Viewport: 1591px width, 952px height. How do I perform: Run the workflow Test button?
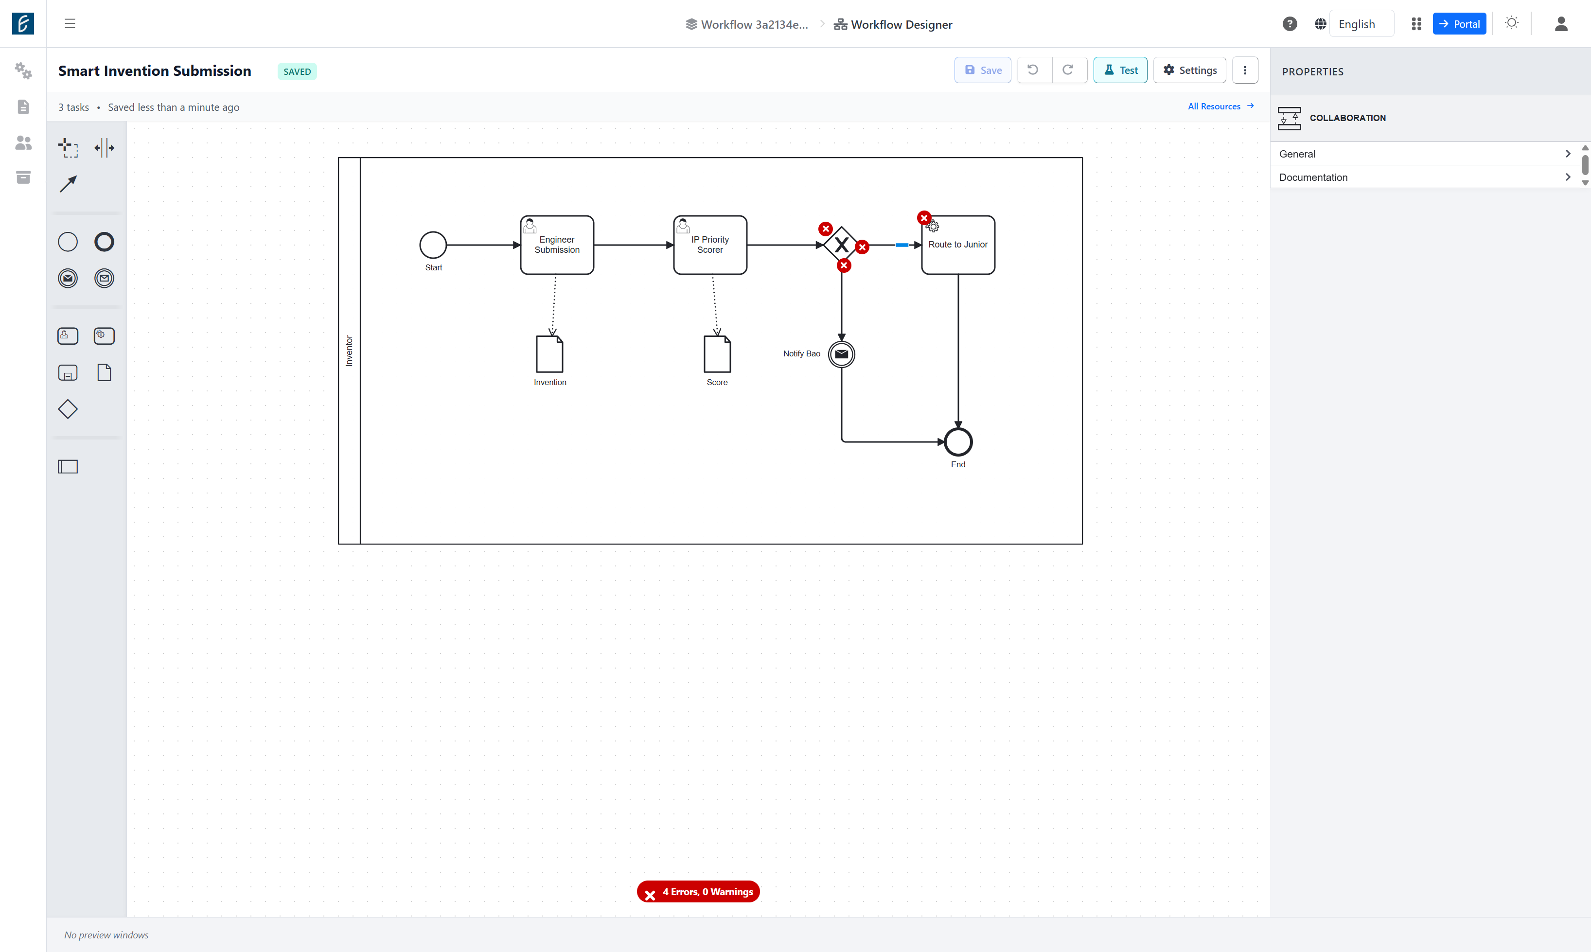click(1120, 70)
